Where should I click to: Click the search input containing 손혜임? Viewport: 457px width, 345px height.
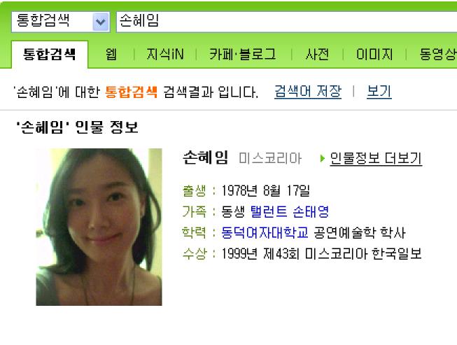[286, 22]
